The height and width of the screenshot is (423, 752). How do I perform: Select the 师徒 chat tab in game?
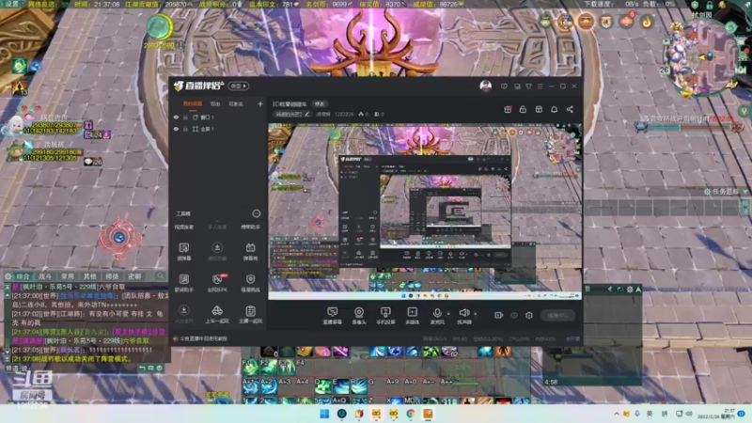click(x=112, y=276)
